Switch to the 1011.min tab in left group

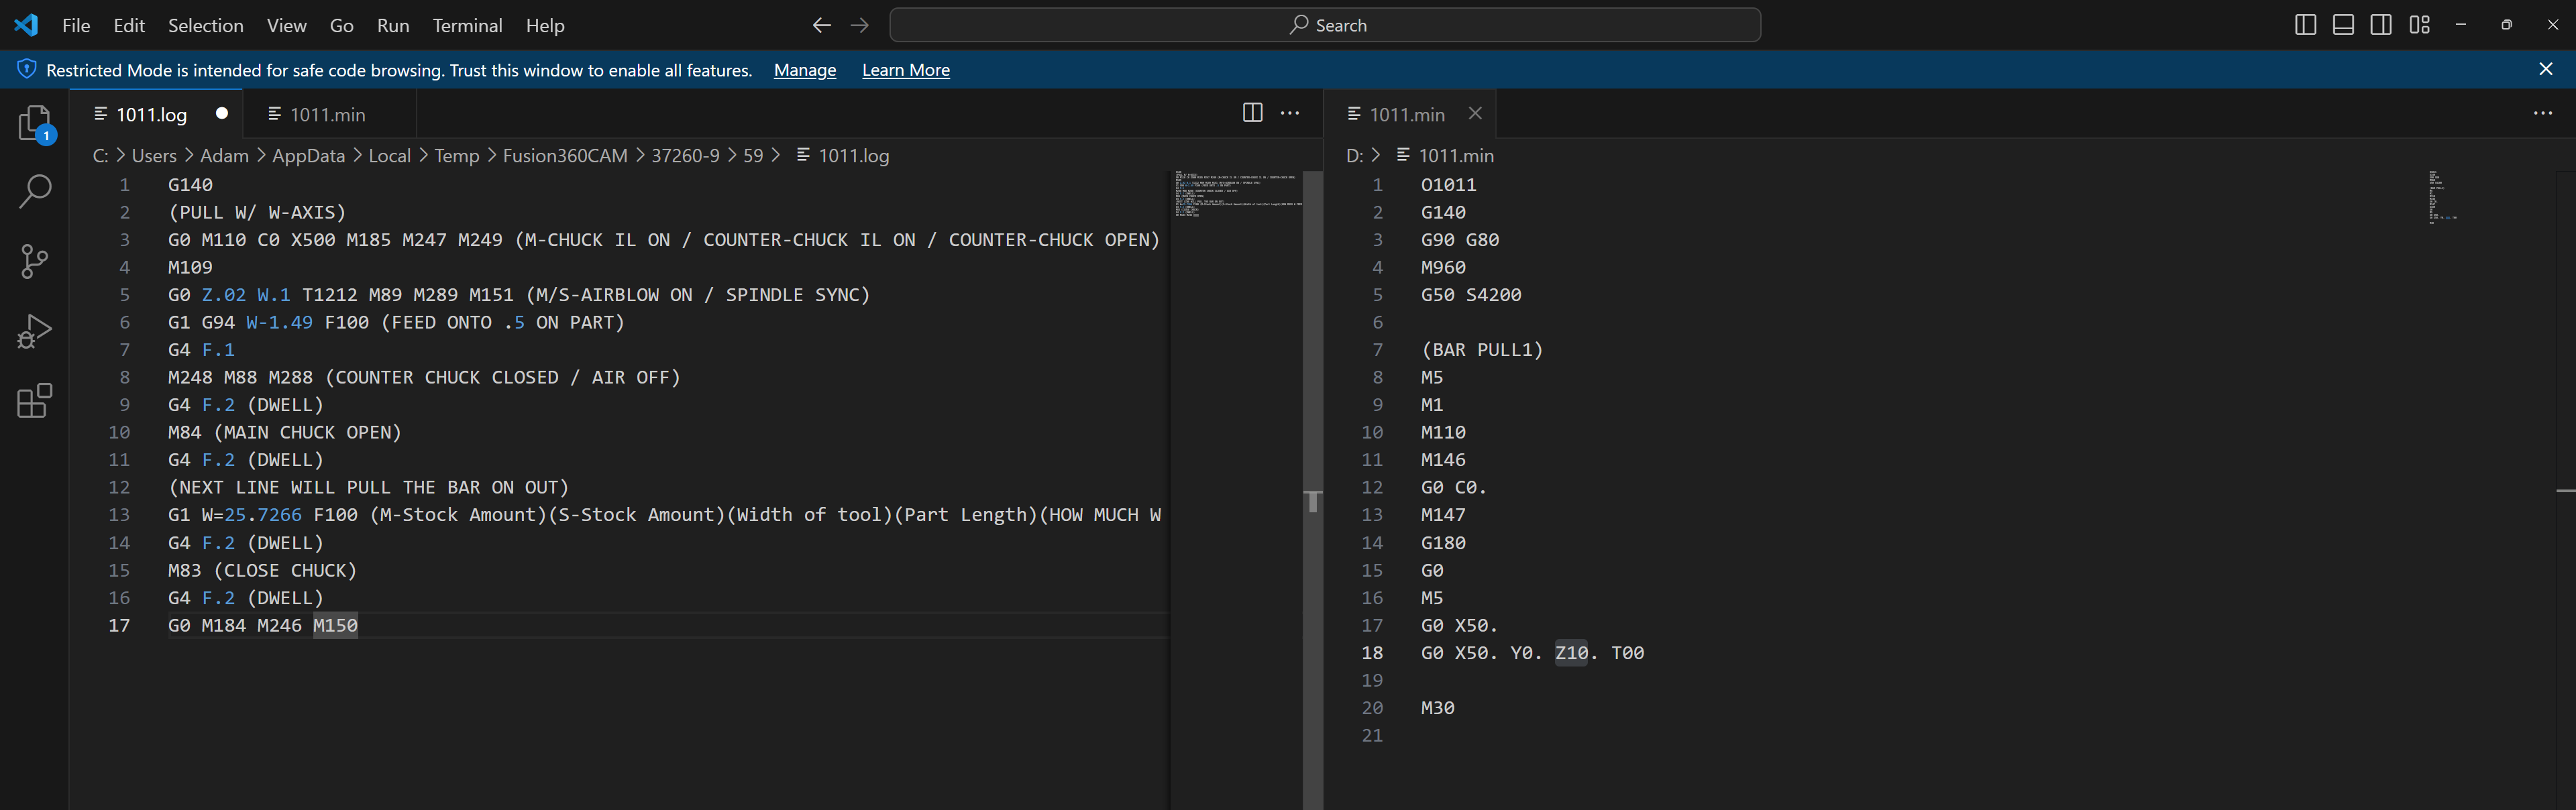click(x=327, y=115)
